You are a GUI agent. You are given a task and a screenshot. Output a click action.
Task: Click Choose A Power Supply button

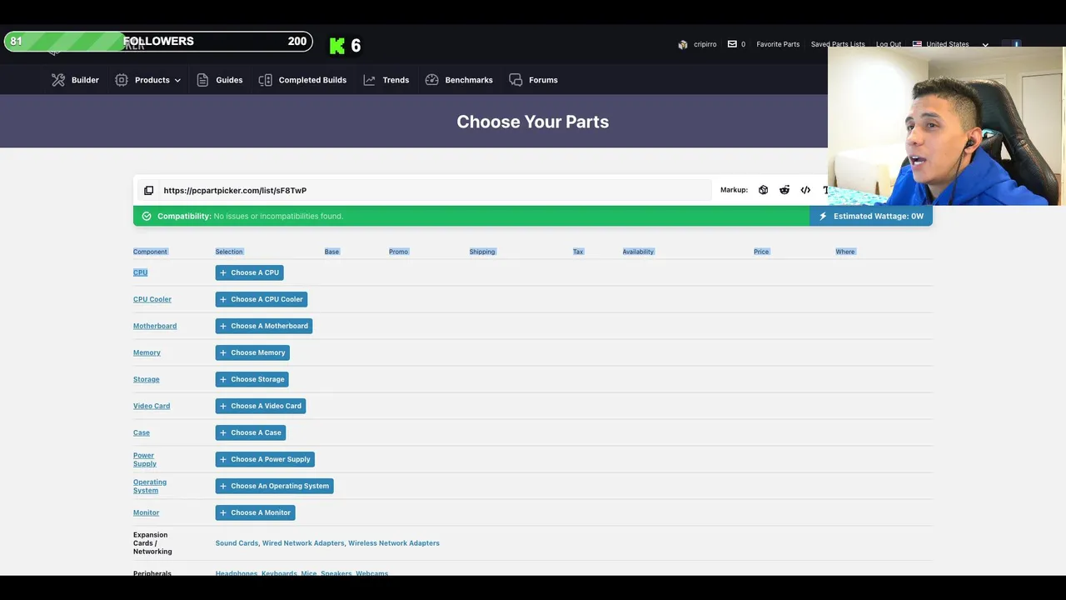[x=265, y=459]
